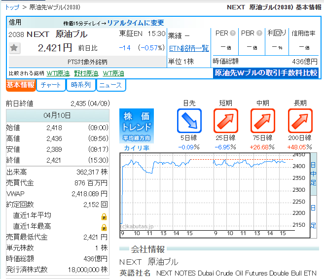Click the PBR help question mark
Viewport: 324px width, 279px height.
259,33
